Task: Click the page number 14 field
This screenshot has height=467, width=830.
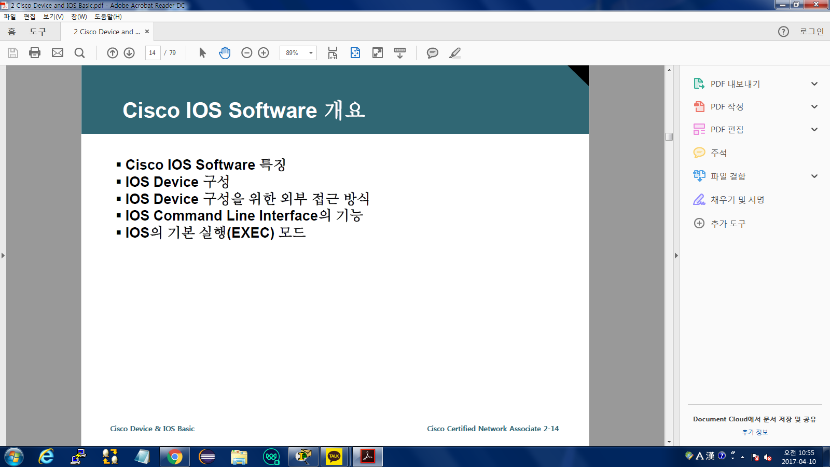Action: click(x=153, y=53)
